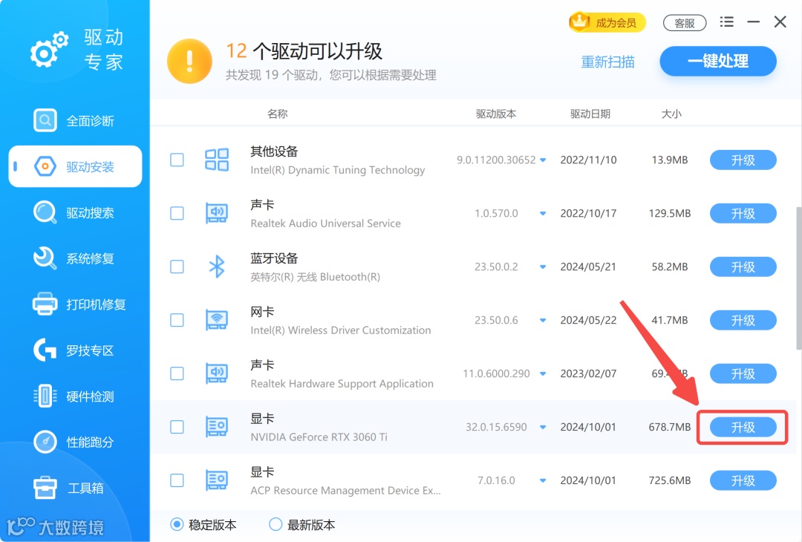This screenshot has width=802, height=542.
Task: Click the 工具箱 toolbox icon
Action: pyautogui.click(x=45, y=488)
